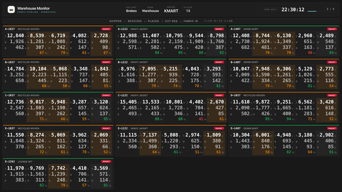Click the Warehouse zone selector
Screen dimensions: 342x192
coord(150,11)
